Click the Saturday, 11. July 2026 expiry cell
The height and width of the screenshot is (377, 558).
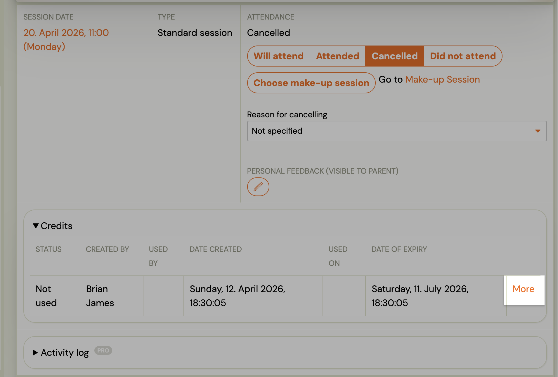click(x=420, y=296)
